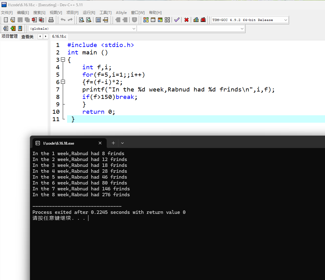The width and height of the screenshot is (325, 280).
Task: Collapse code fold at line 6
Action: tap(63, 82)
